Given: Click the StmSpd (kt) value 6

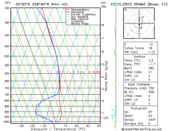Looking at the screenshot, I should (x=149, y=123).
